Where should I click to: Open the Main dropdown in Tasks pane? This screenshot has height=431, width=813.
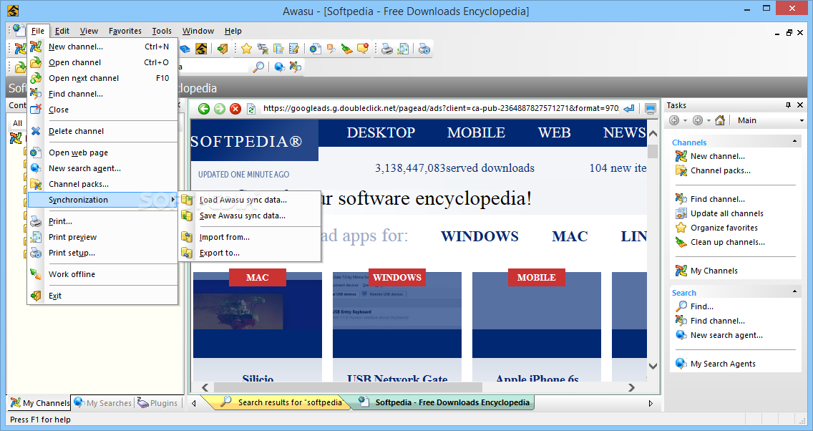(x=802, y=120)
